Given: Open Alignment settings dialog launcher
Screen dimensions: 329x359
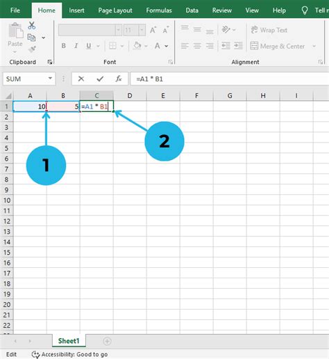Looking at the screenshot, I should click(321, 62).
